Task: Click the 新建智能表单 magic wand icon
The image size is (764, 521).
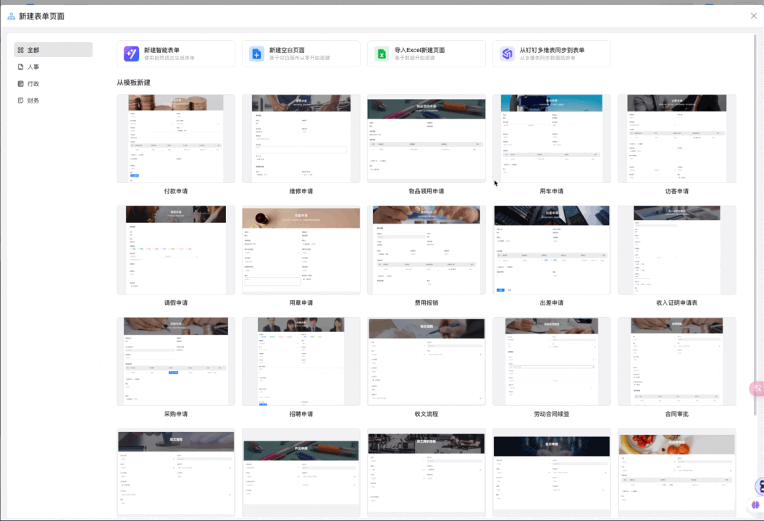Action: coord(131,54)
